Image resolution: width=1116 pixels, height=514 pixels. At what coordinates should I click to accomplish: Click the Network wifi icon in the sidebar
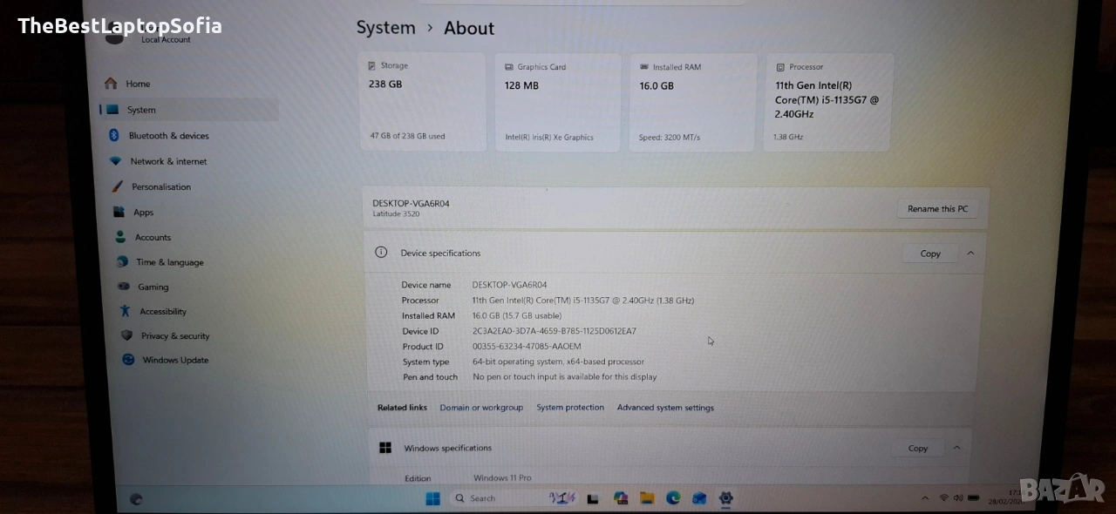coord(115,161)
